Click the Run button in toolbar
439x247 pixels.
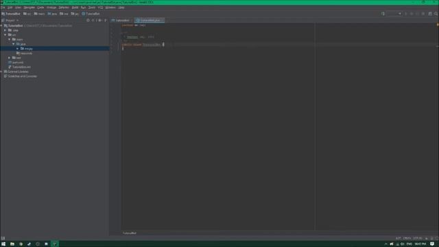point(406,14)
